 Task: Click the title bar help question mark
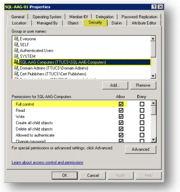154,7
